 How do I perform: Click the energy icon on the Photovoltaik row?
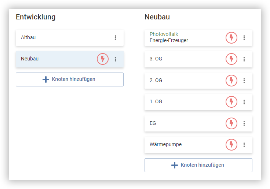[x=231, y=38]
